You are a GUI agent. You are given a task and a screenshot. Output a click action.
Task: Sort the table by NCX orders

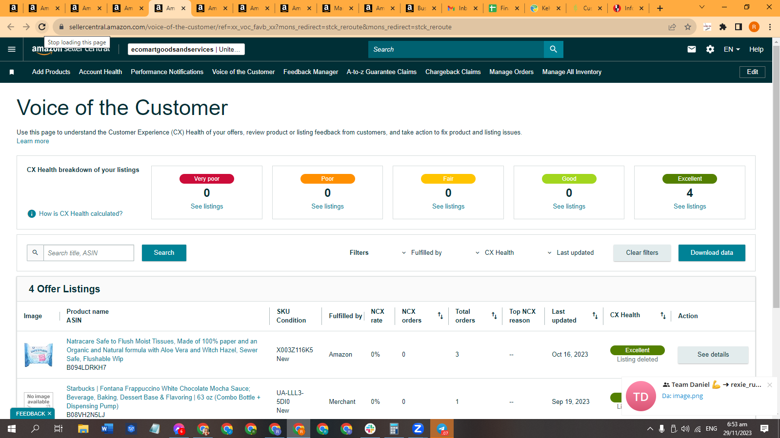point(440,316)
